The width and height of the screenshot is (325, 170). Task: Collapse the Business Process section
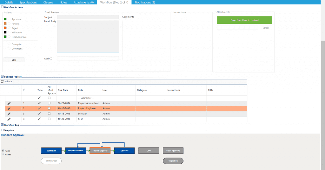coord(2,76)
